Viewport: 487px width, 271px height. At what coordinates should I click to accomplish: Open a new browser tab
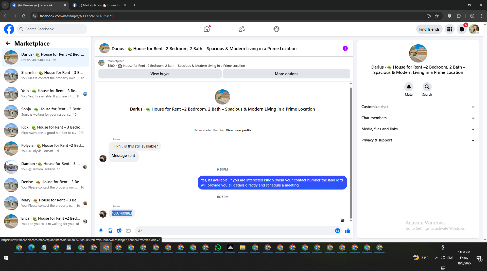point(134,5)
